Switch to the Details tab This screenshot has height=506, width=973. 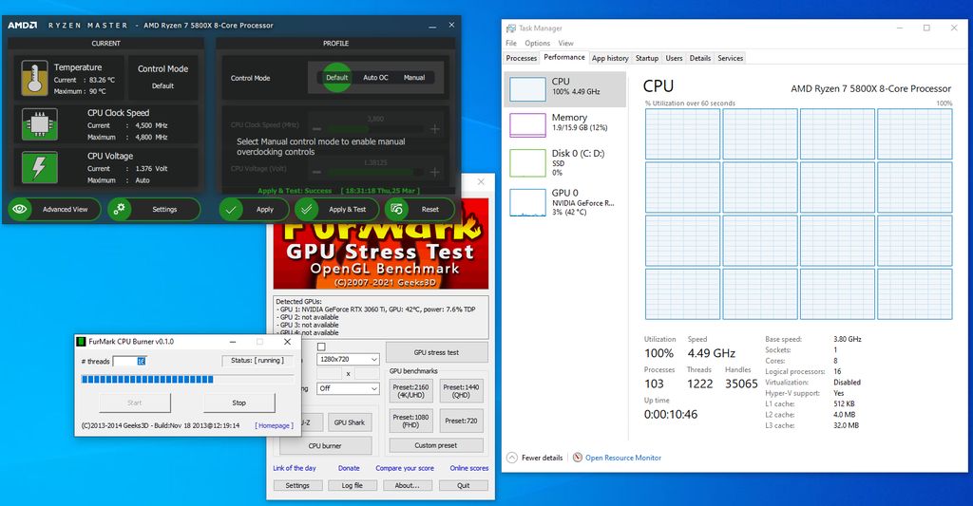[x=700, y=58]
